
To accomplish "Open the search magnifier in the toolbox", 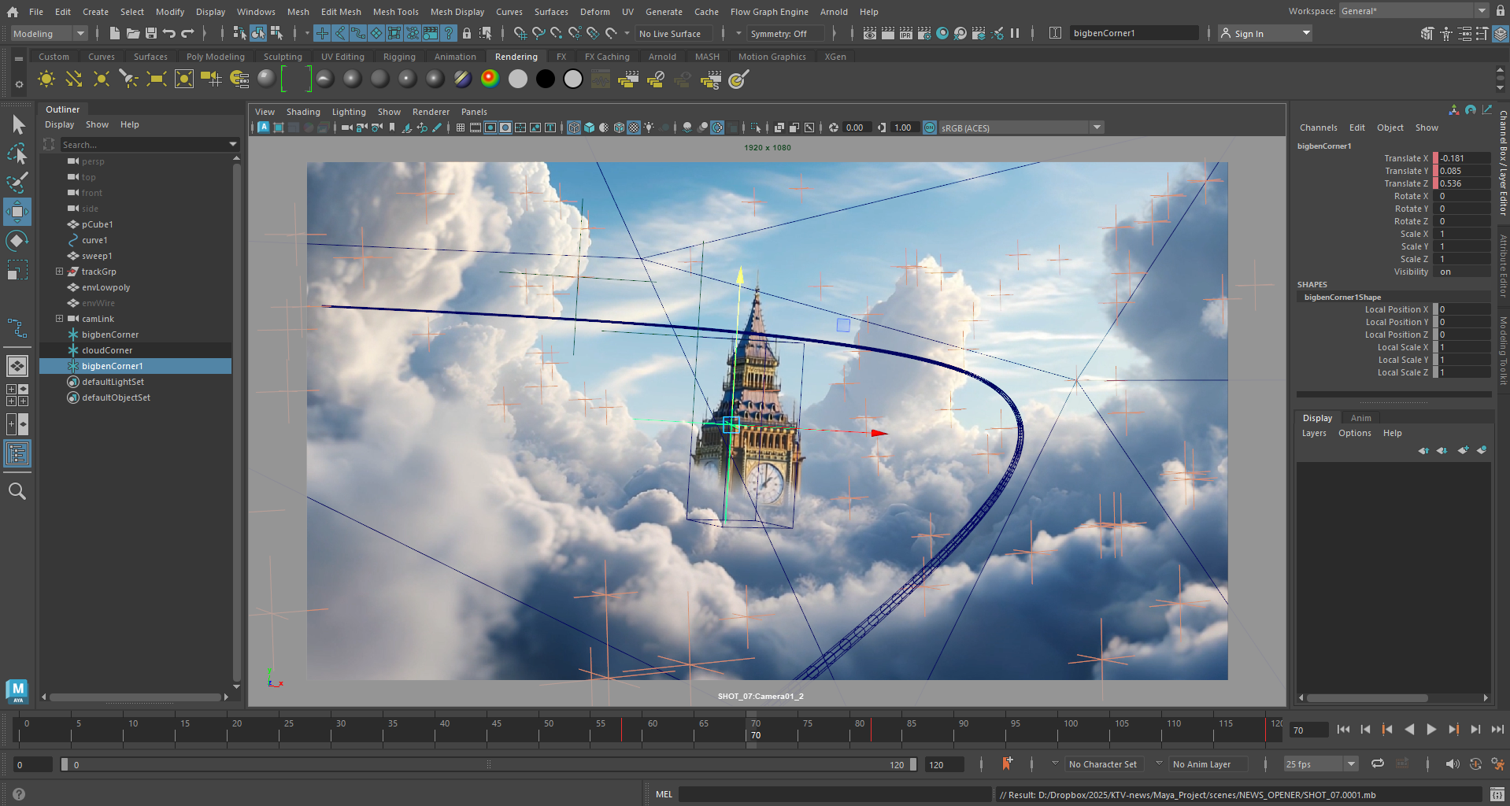I will click(17, 491).
